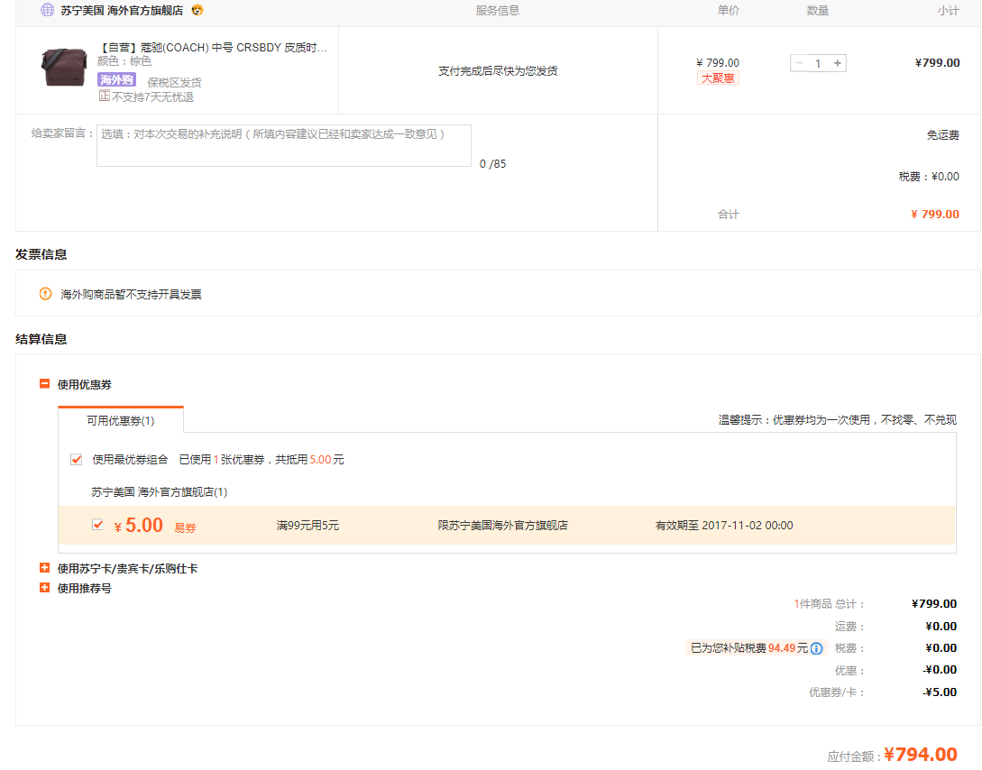Decrease quantity with the minus button
Image resolution: width=982 pixels, height=770 pixels.
[x=799, y=63]
